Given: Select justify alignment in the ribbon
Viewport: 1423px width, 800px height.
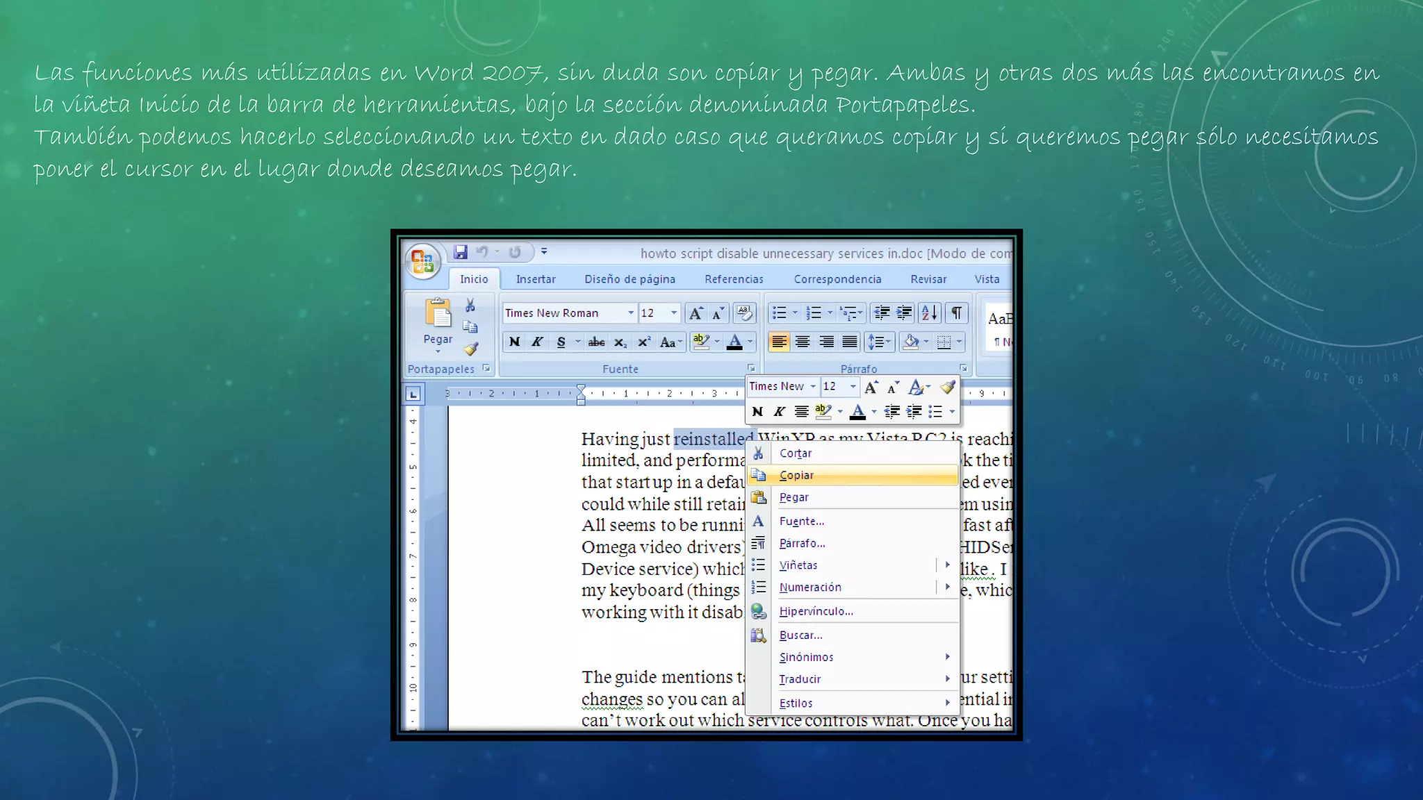Looking at the screenshot, I should 850,342.
